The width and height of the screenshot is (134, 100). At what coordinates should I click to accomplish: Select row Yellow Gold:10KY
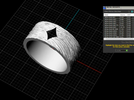click(x=119, y=19)
